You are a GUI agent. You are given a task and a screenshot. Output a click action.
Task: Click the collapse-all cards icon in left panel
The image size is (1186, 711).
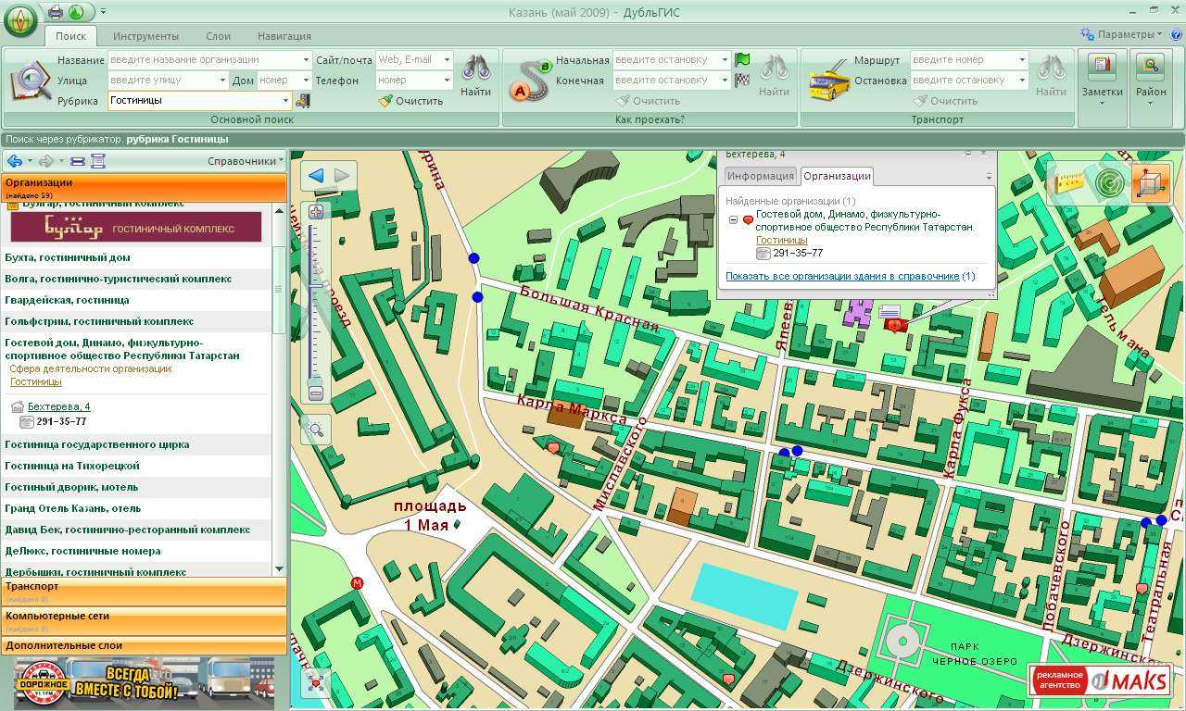click(x=77, y=161)
